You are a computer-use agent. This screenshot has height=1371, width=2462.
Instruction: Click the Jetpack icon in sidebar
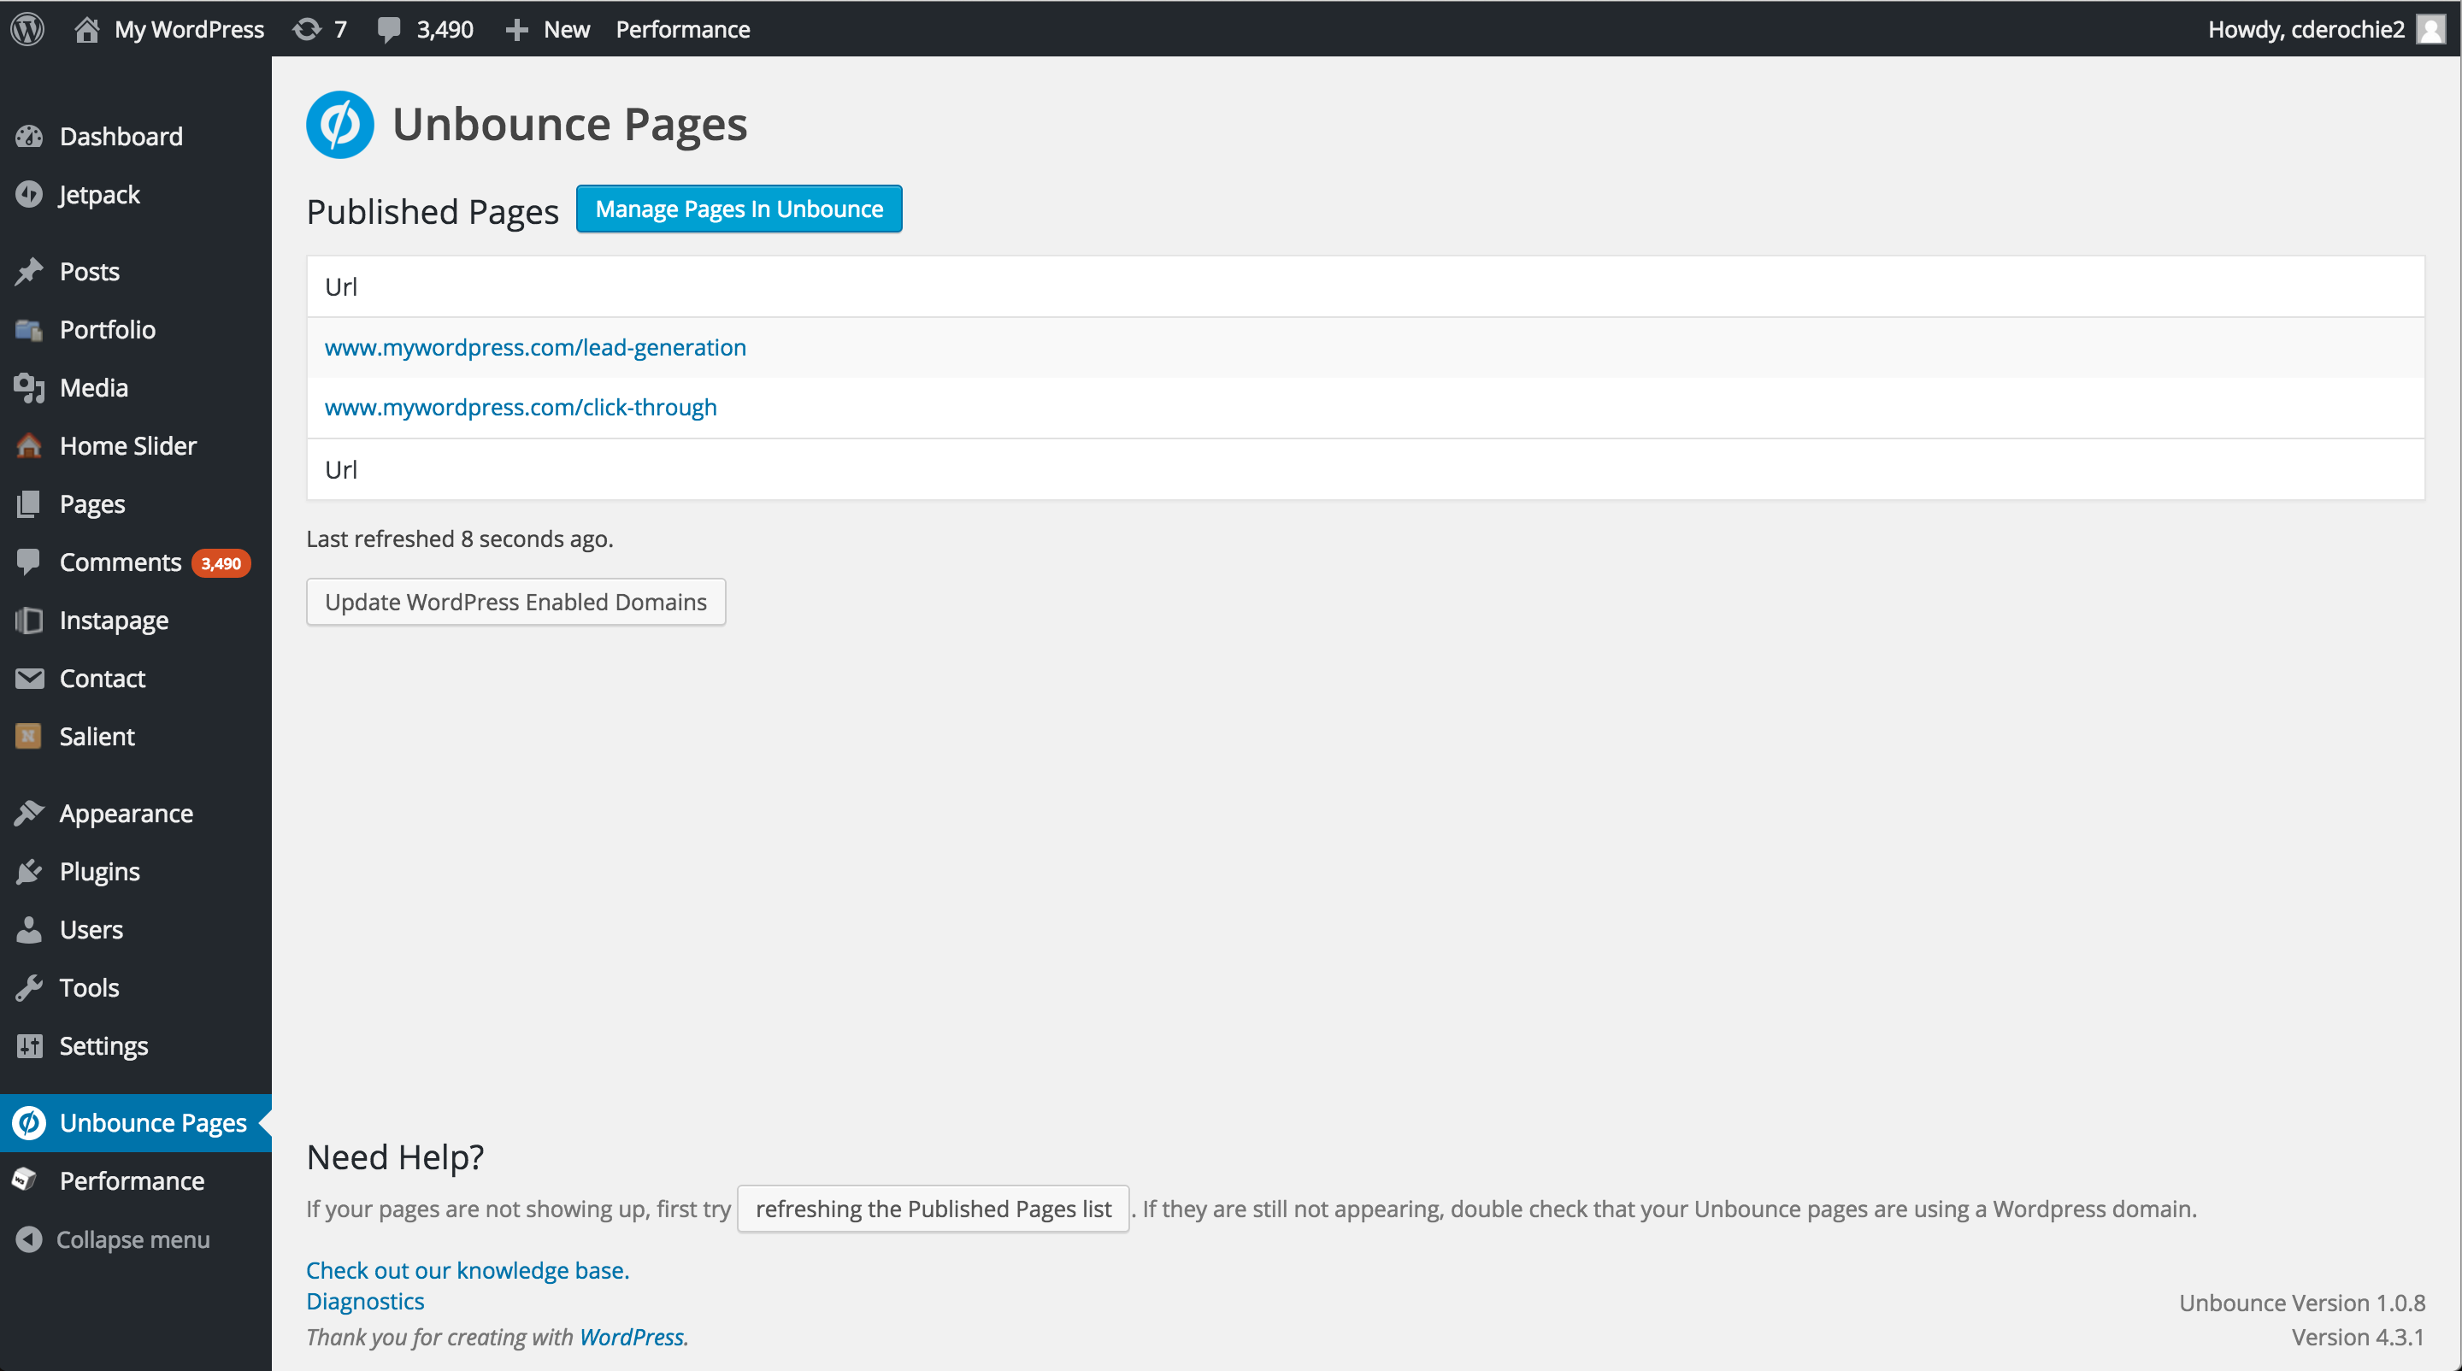coord(29,194)
